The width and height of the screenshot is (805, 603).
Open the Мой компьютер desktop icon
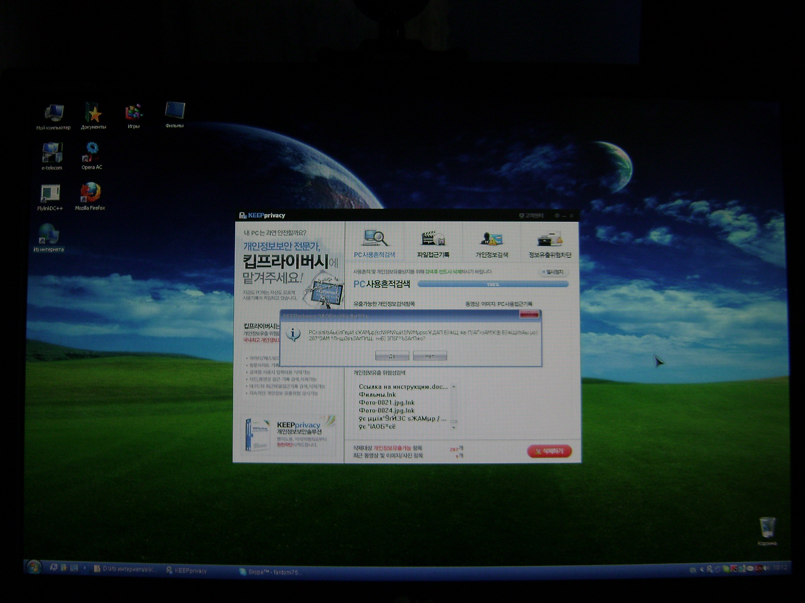click(x=53, y=116)
